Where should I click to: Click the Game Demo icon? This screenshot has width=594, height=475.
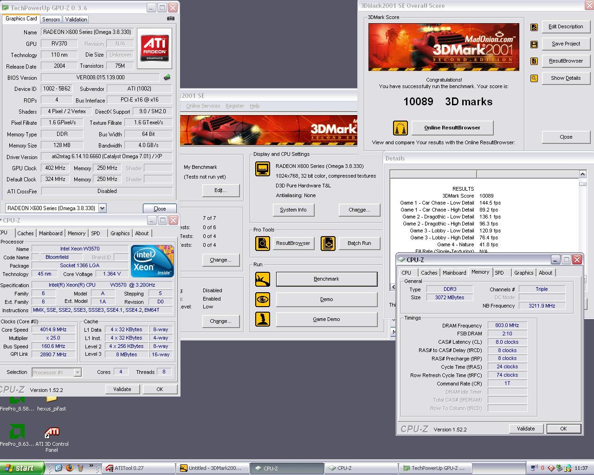point(263,319)
